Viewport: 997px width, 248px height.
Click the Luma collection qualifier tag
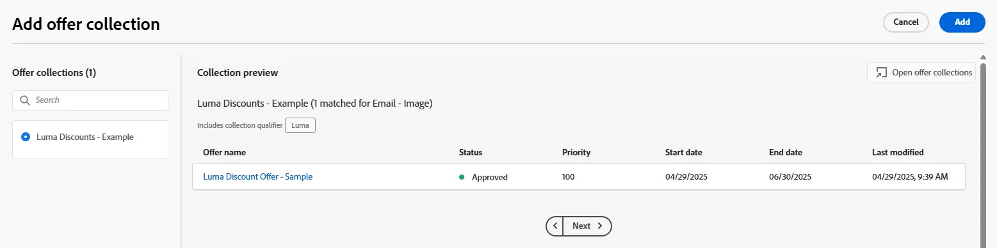click(300, 125)
